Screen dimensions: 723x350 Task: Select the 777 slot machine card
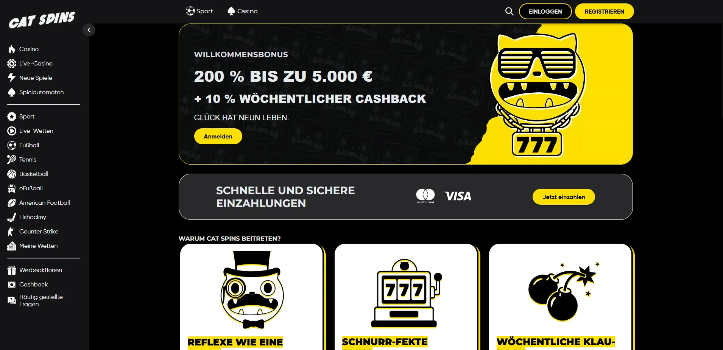click(x=406, y=297)
